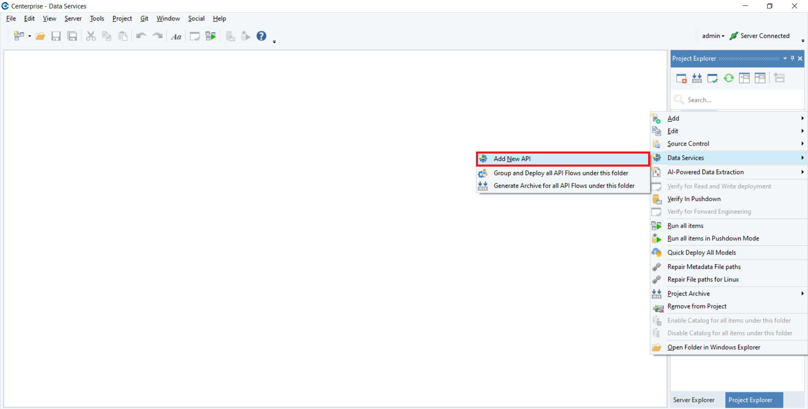Image resolution: width=808 pixels, height=409 pixels.
Task: Expand the Add submenu in context menu
Action: 729,118
